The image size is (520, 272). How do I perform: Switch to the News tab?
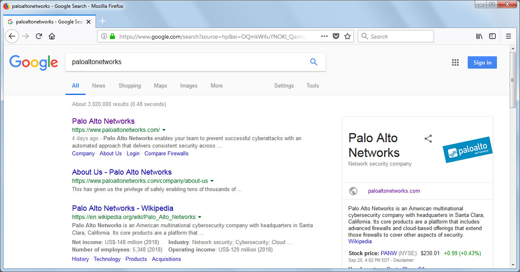99,85
